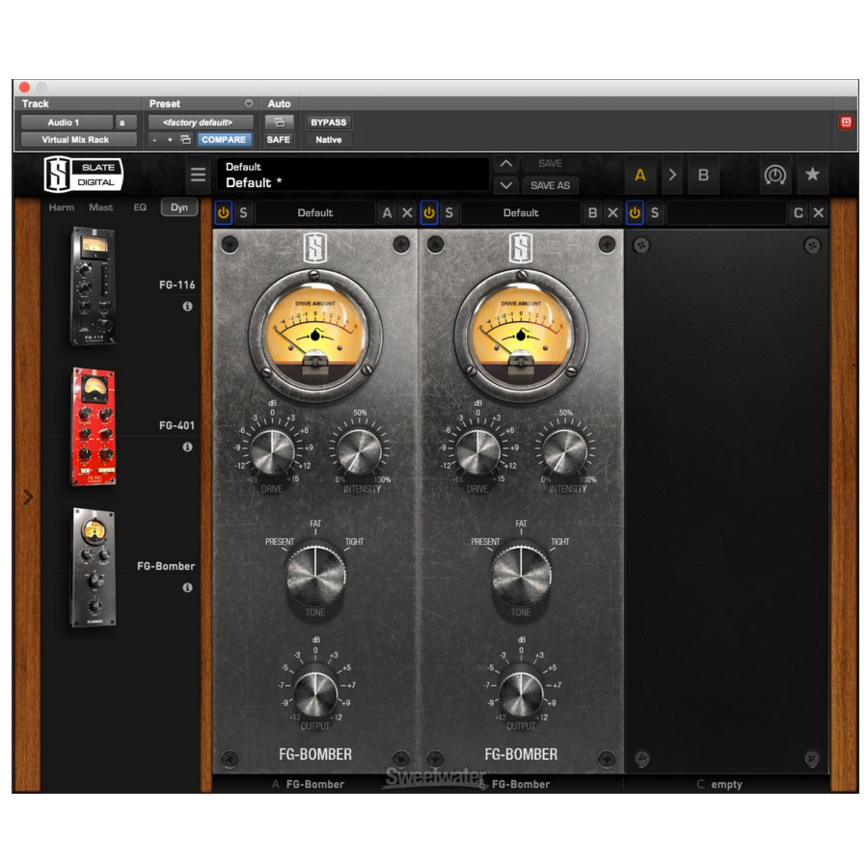This screenshot has height=868, width=868.
Task: Toggle the automation SAFE button
Action: [279, 140]
